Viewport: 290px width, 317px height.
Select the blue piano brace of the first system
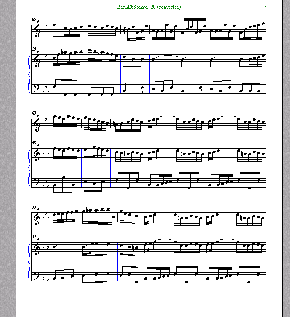pyautogui.click(x=29, y=74)
